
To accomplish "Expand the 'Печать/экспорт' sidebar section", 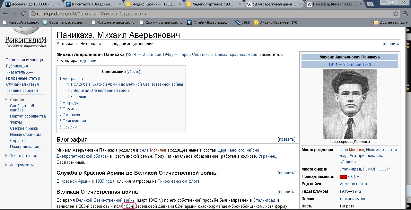I will click(x=6, y=156).
